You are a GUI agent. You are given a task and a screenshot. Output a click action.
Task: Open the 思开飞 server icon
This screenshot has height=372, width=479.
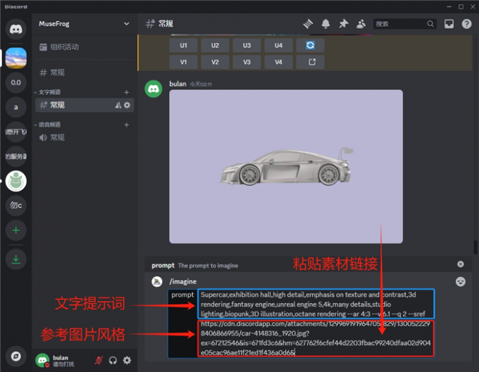(x=16, y=132)
